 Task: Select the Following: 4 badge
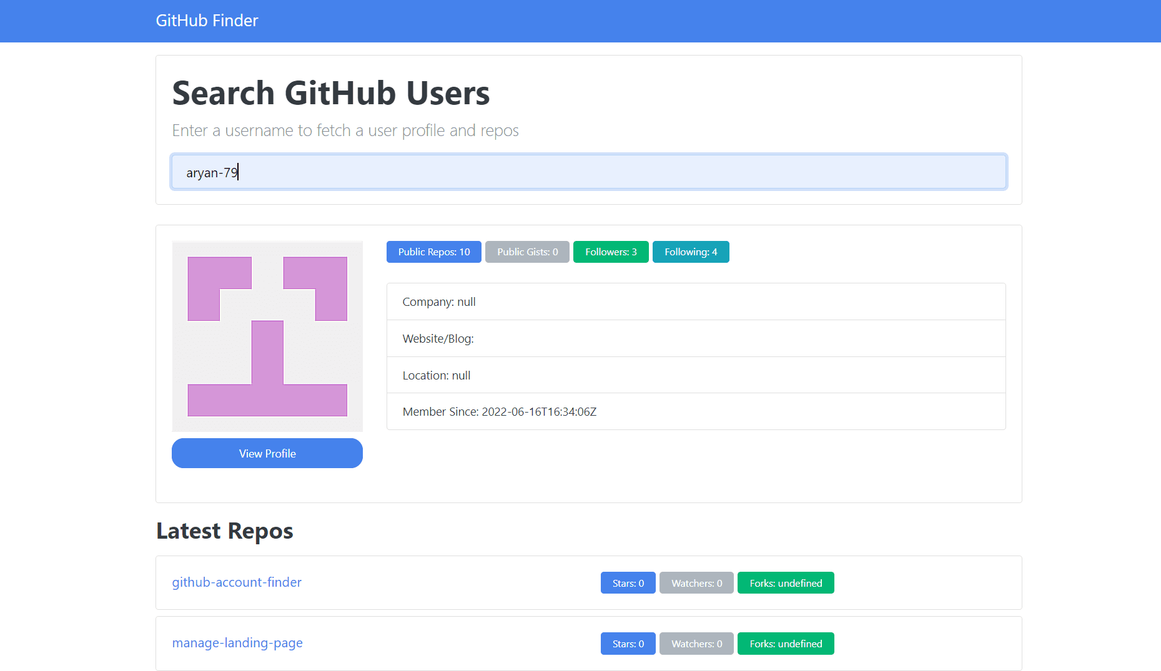[x=690, y=252]
